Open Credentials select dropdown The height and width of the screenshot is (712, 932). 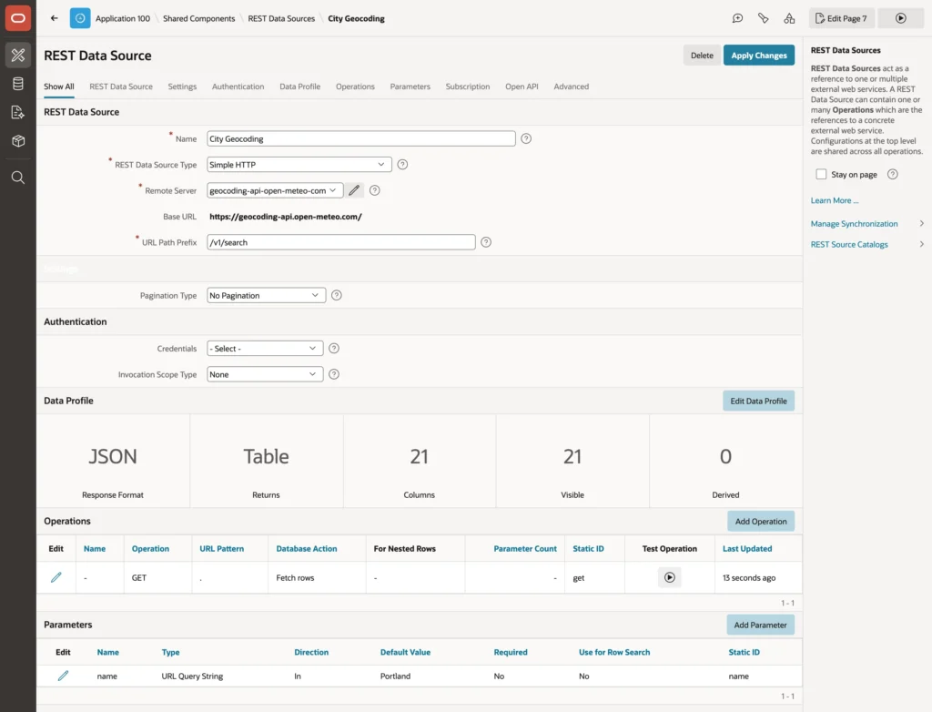pyautogui.click(x=265, y=349)
